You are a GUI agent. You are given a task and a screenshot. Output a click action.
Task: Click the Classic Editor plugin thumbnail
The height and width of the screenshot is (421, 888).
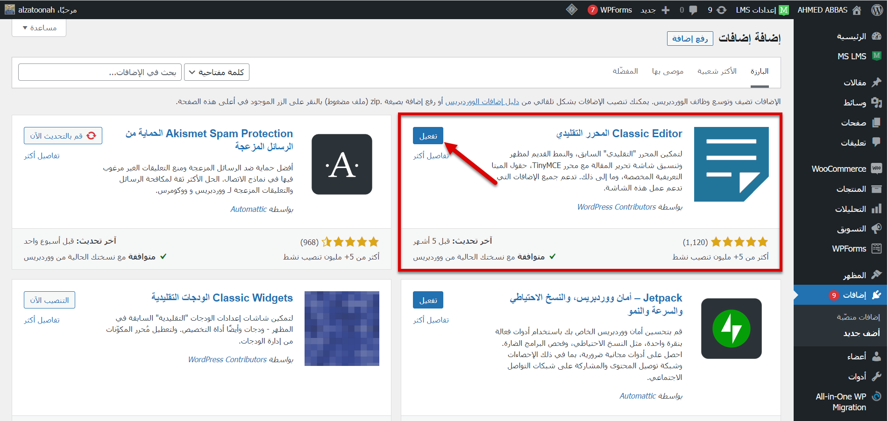(x=731, y=164)
